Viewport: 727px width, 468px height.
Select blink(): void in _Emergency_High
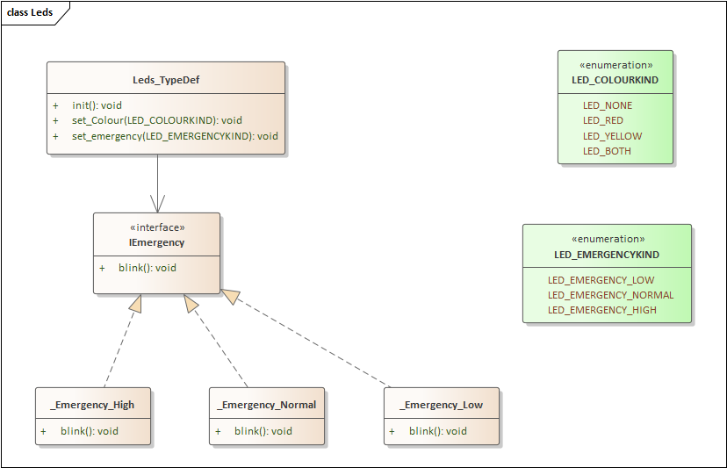click(90, 431)
